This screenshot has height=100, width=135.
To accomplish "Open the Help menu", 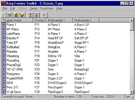I will click(59, 8).
